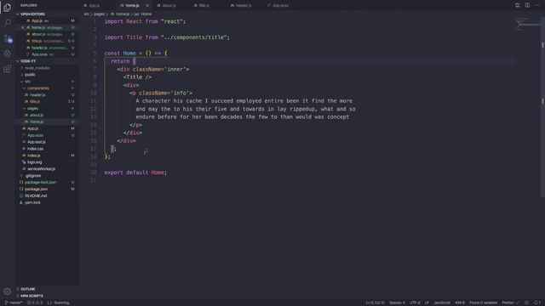Open the Run and Debug view icon
Screen dimensions: 545x306
click(x=8, y=54)
